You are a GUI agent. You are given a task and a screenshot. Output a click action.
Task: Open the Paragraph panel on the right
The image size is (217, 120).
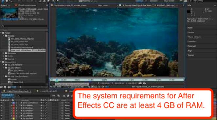(x=192, y=46)
